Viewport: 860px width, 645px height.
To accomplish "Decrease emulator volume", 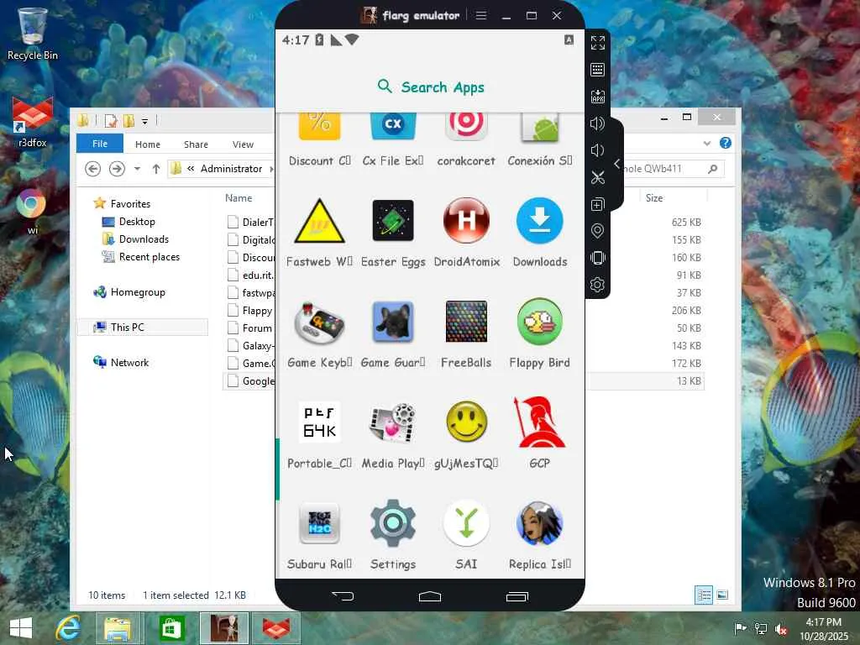I will point(597,150).
